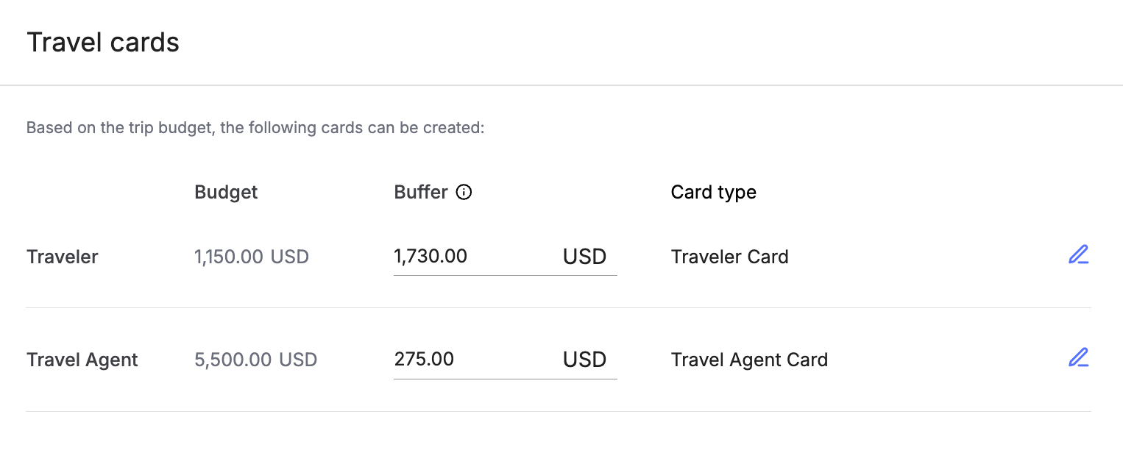1123x453 pixels.
Task: Click the Travel Agent row label
Action: point(82,360)
